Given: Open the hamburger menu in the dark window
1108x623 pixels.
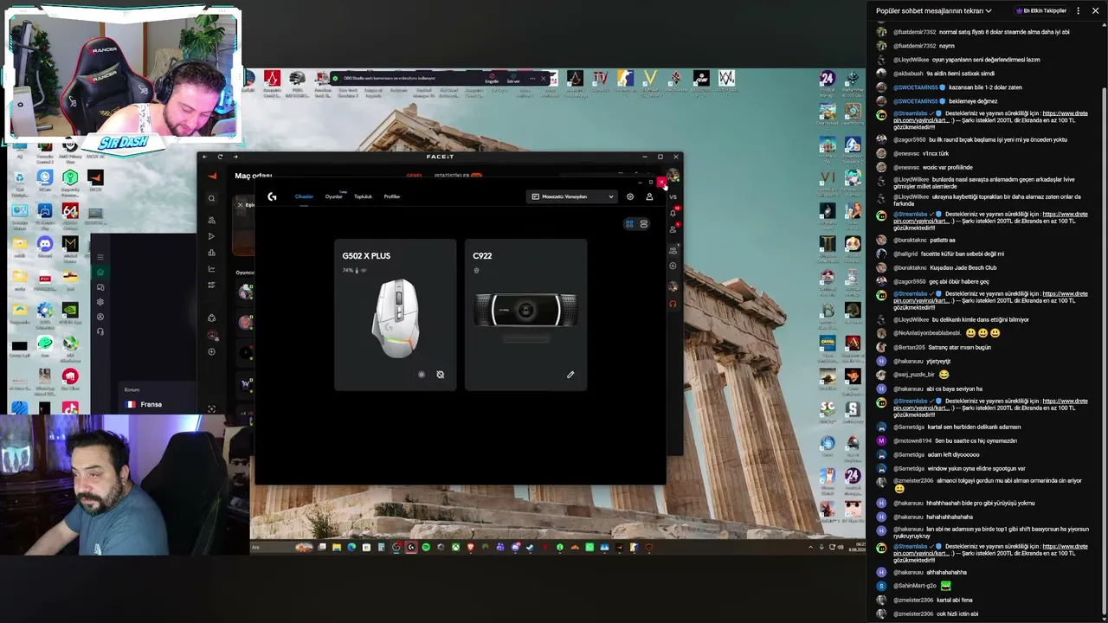Looking at the screenshot, I should (100, 257).
